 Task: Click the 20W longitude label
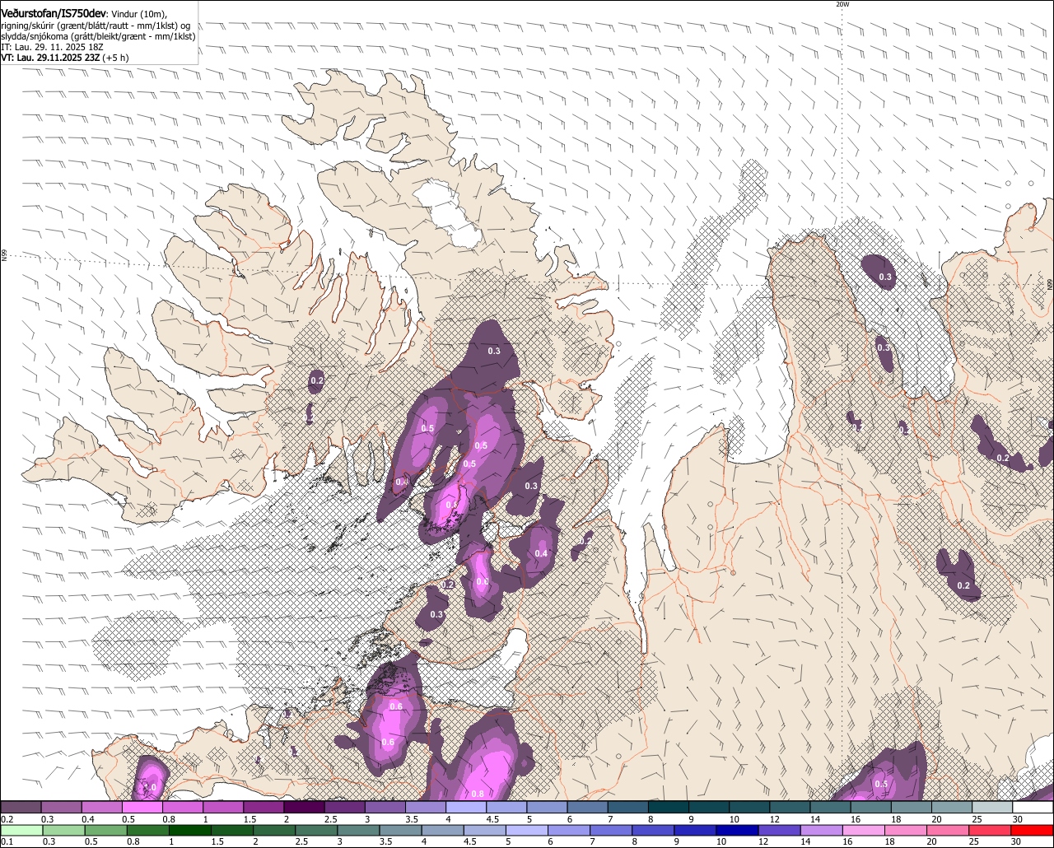click(x=842, y=4)
